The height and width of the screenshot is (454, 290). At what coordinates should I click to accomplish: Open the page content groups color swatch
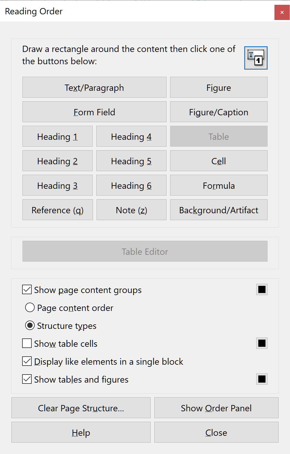pos(262,290)
